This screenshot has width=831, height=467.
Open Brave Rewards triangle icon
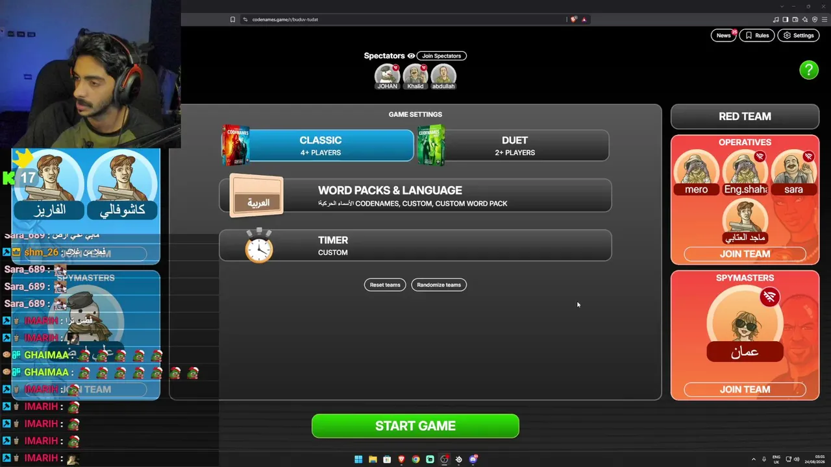584,19
